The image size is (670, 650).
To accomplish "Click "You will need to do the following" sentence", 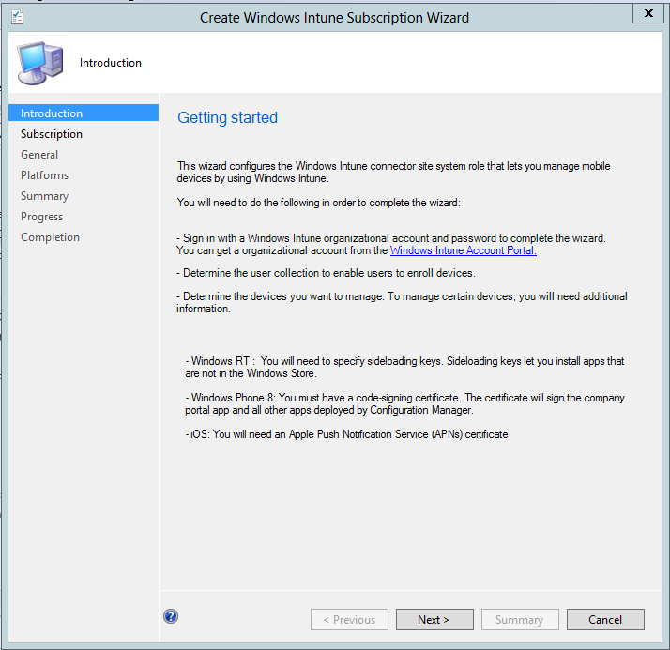I will pos(319,203).
